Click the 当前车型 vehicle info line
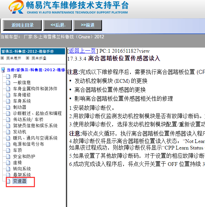Screen dimensions: 205x207 pos(52,37)
